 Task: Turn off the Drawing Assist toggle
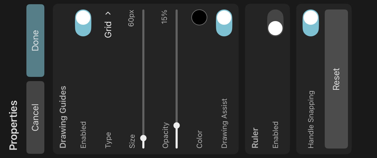[x=224, y=23]
